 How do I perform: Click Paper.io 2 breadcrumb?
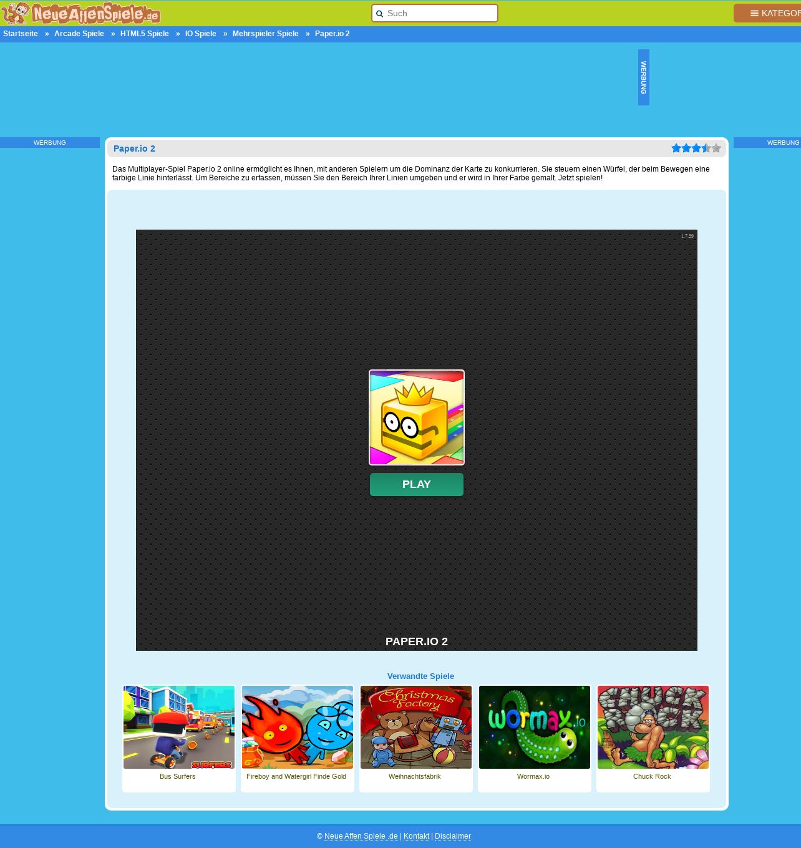[333, 34]
